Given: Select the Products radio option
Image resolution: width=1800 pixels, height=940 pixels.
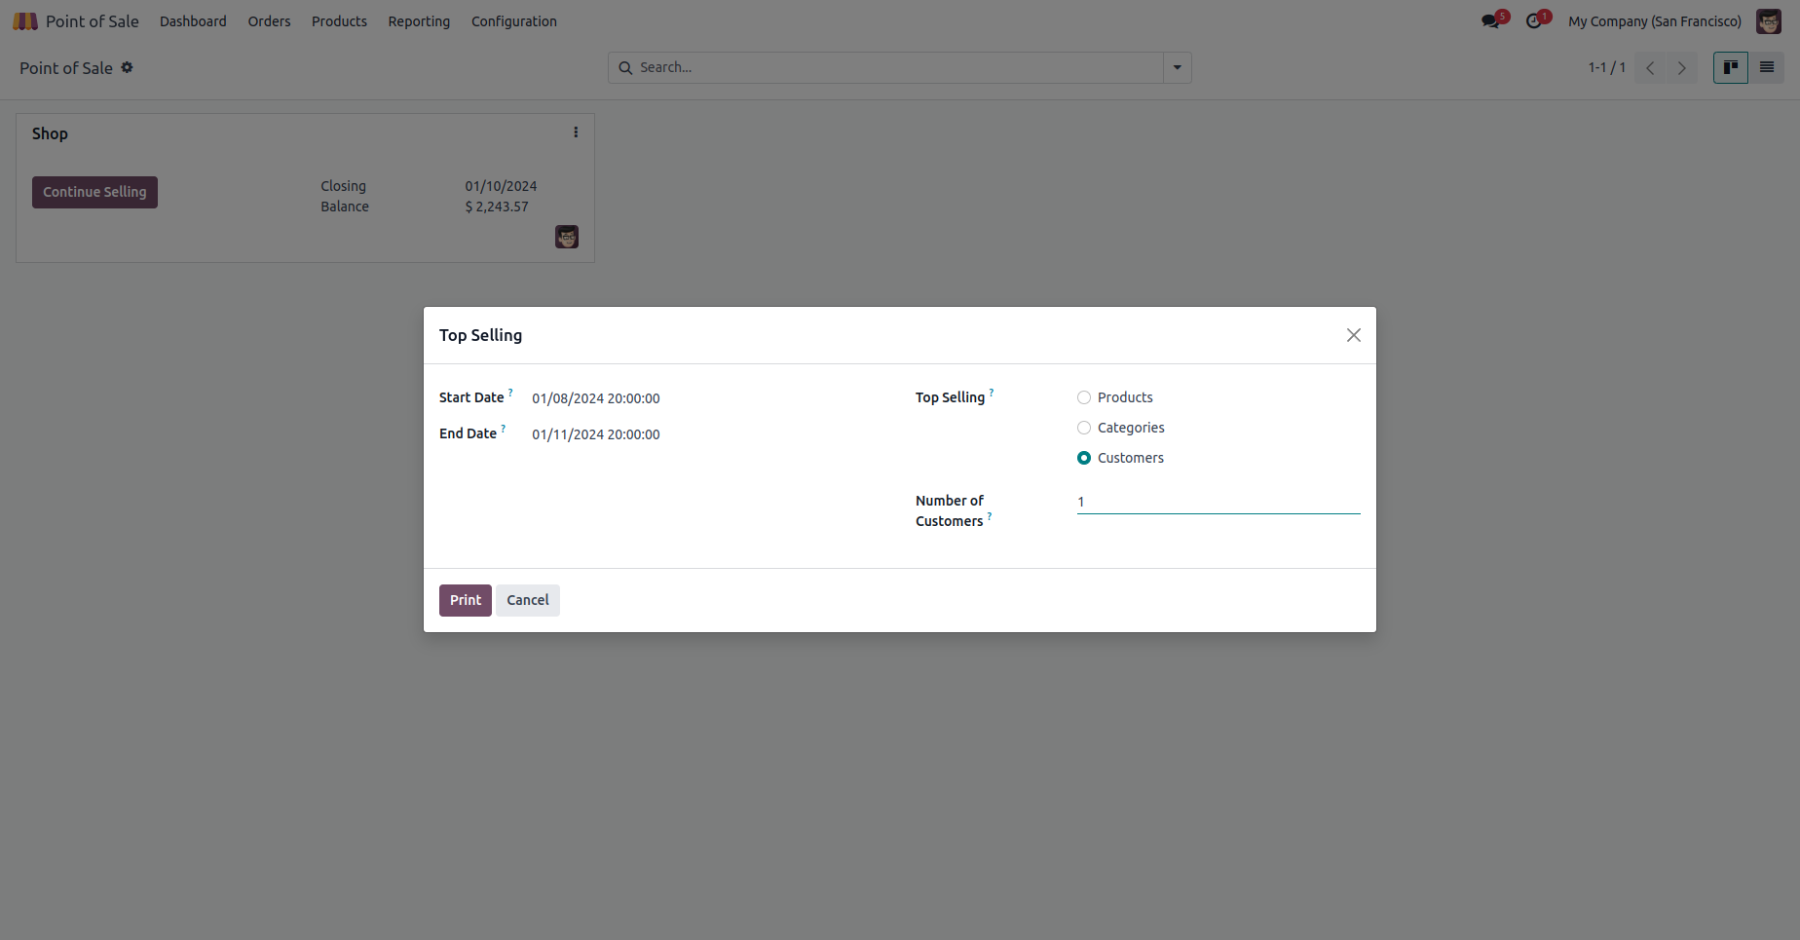Looking at the screenshot, I should [x=1084, y=397].
